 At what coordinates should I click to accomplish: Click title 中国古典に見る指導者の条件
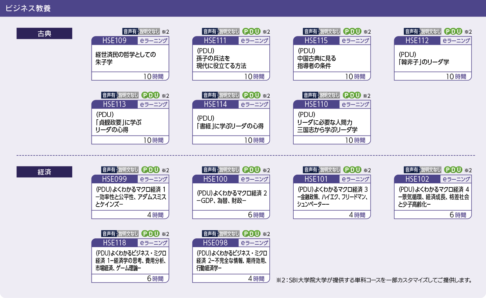point(317,62)
